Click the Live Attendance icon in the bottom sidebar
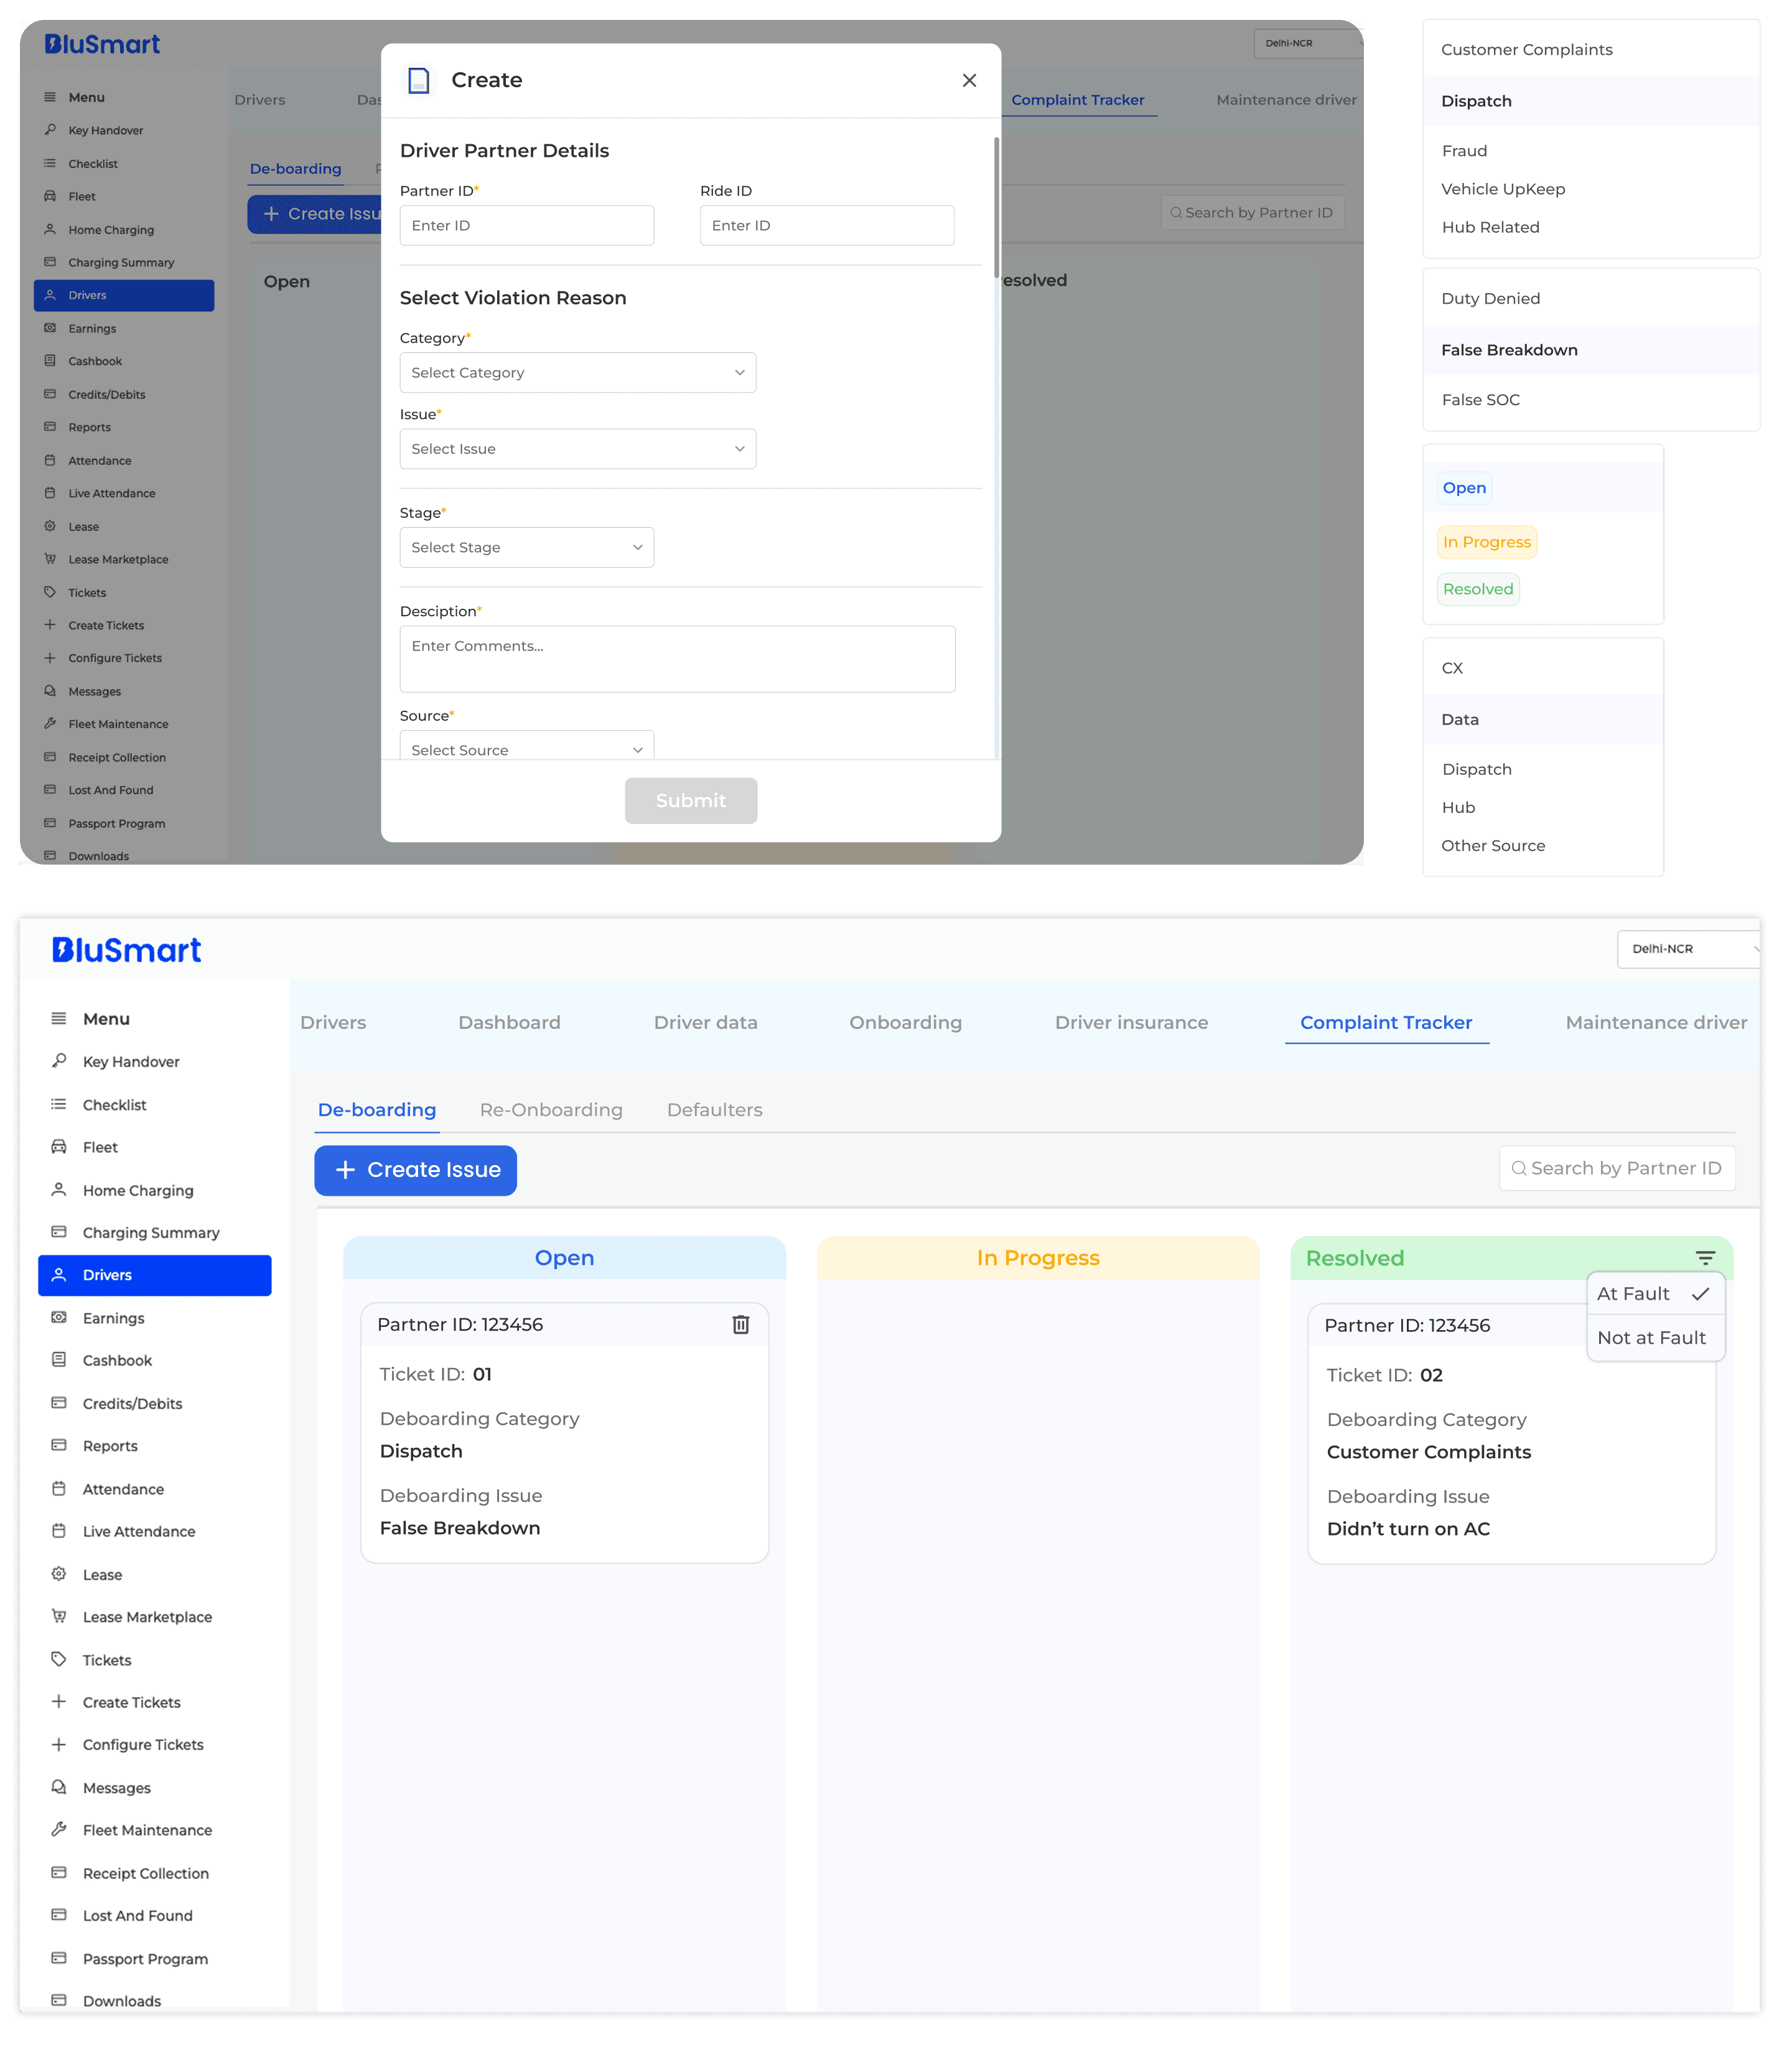 [x=59, y=1531]
